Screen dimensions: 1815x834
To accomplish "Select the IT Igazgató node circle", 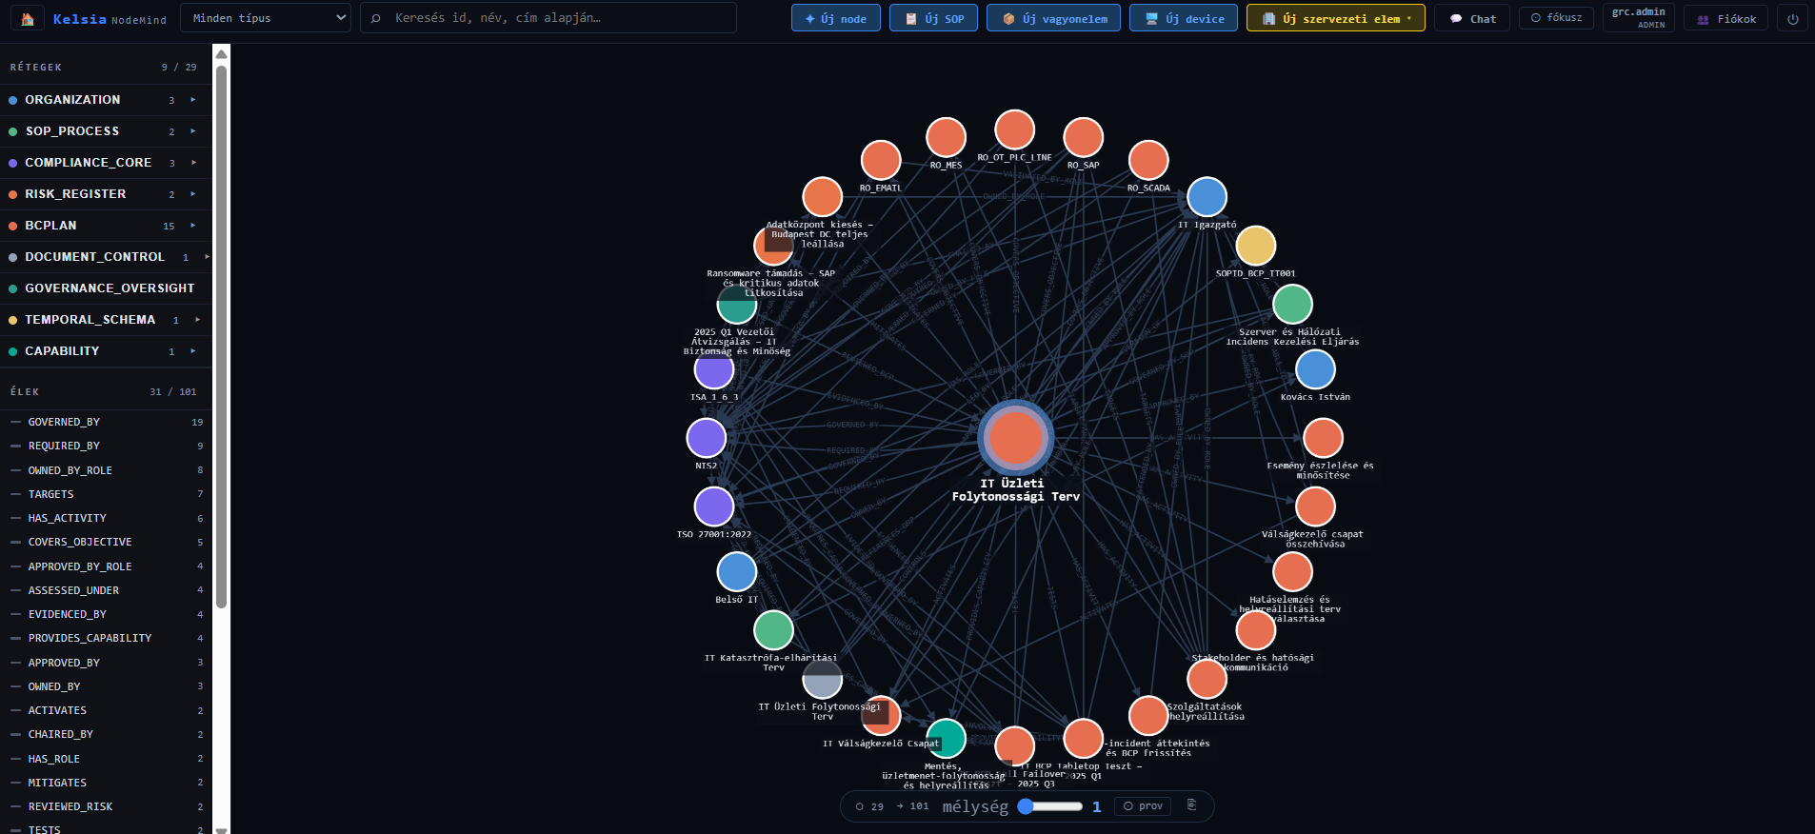I will point(1207,197).
